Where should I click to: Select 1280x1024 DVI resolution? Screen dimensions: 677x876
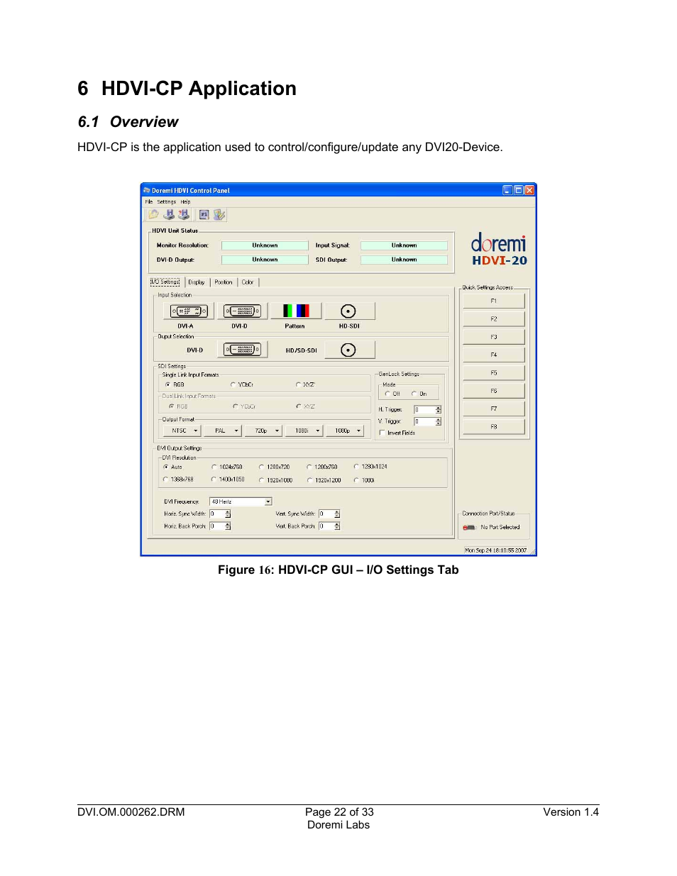(356, 467)
